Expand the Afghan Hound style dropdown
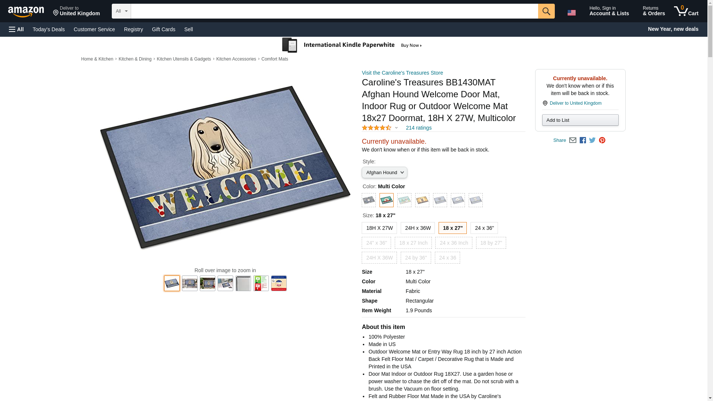This screenshot has width=713, height=401. point(384,173)
